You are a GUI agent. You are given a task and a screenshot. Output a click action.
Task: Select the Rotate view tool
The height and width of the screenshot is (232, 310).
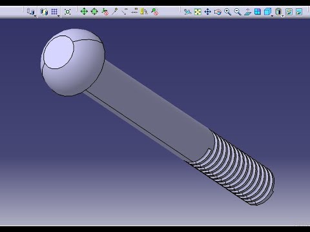click(x=218, y=12)
